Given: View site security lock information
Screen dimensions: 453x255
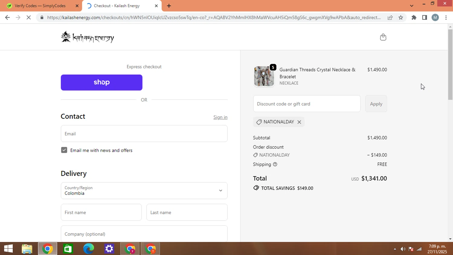Looking at the screenshot, I should click(x=42, y=18).
